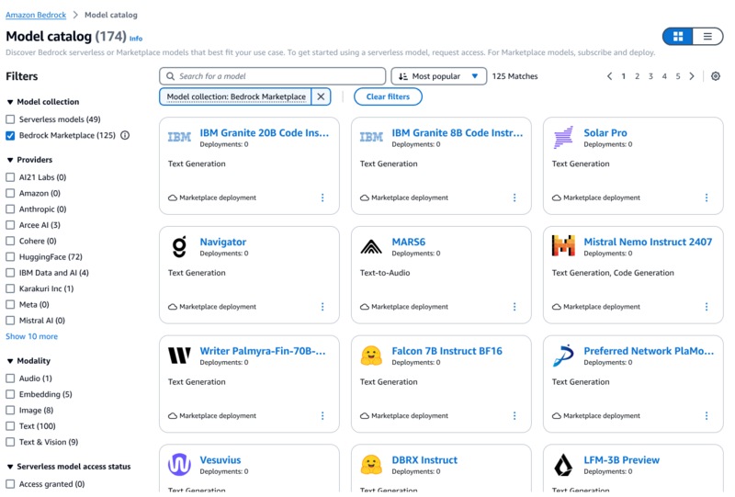Enable Serverless models filter checkbox

(x=11, y=119)
